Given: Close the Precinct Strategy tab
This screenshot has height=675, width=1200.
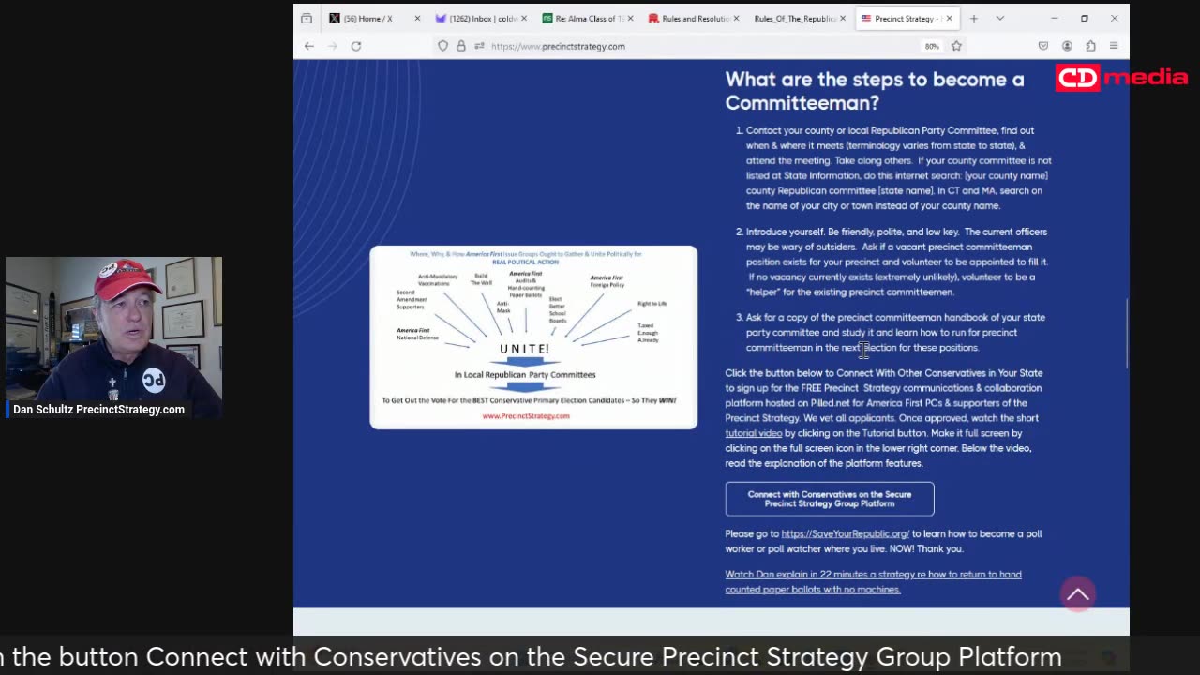Looking at the screenshot, I should [950, 18].
